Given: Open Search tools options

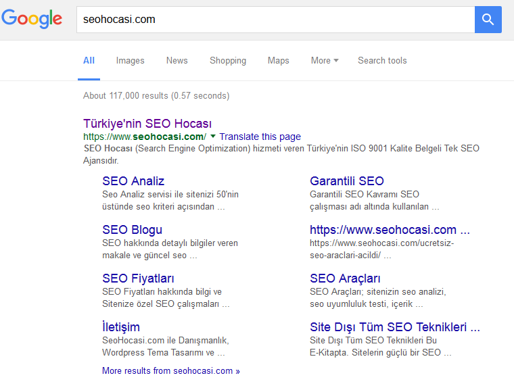Looking at the screenshot, I should coord(382,61).
